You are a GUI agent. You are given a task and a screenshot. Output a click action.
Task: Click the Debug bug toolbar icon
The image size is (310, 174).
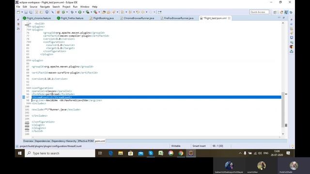pos(72,12)
